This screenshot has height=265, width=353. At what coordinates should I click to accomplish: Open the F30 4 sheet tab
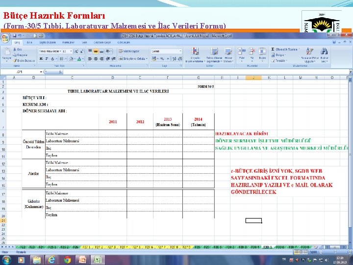255,247
